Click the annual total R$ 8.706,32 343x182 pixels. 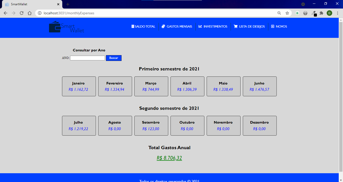[x=169, y=158]
